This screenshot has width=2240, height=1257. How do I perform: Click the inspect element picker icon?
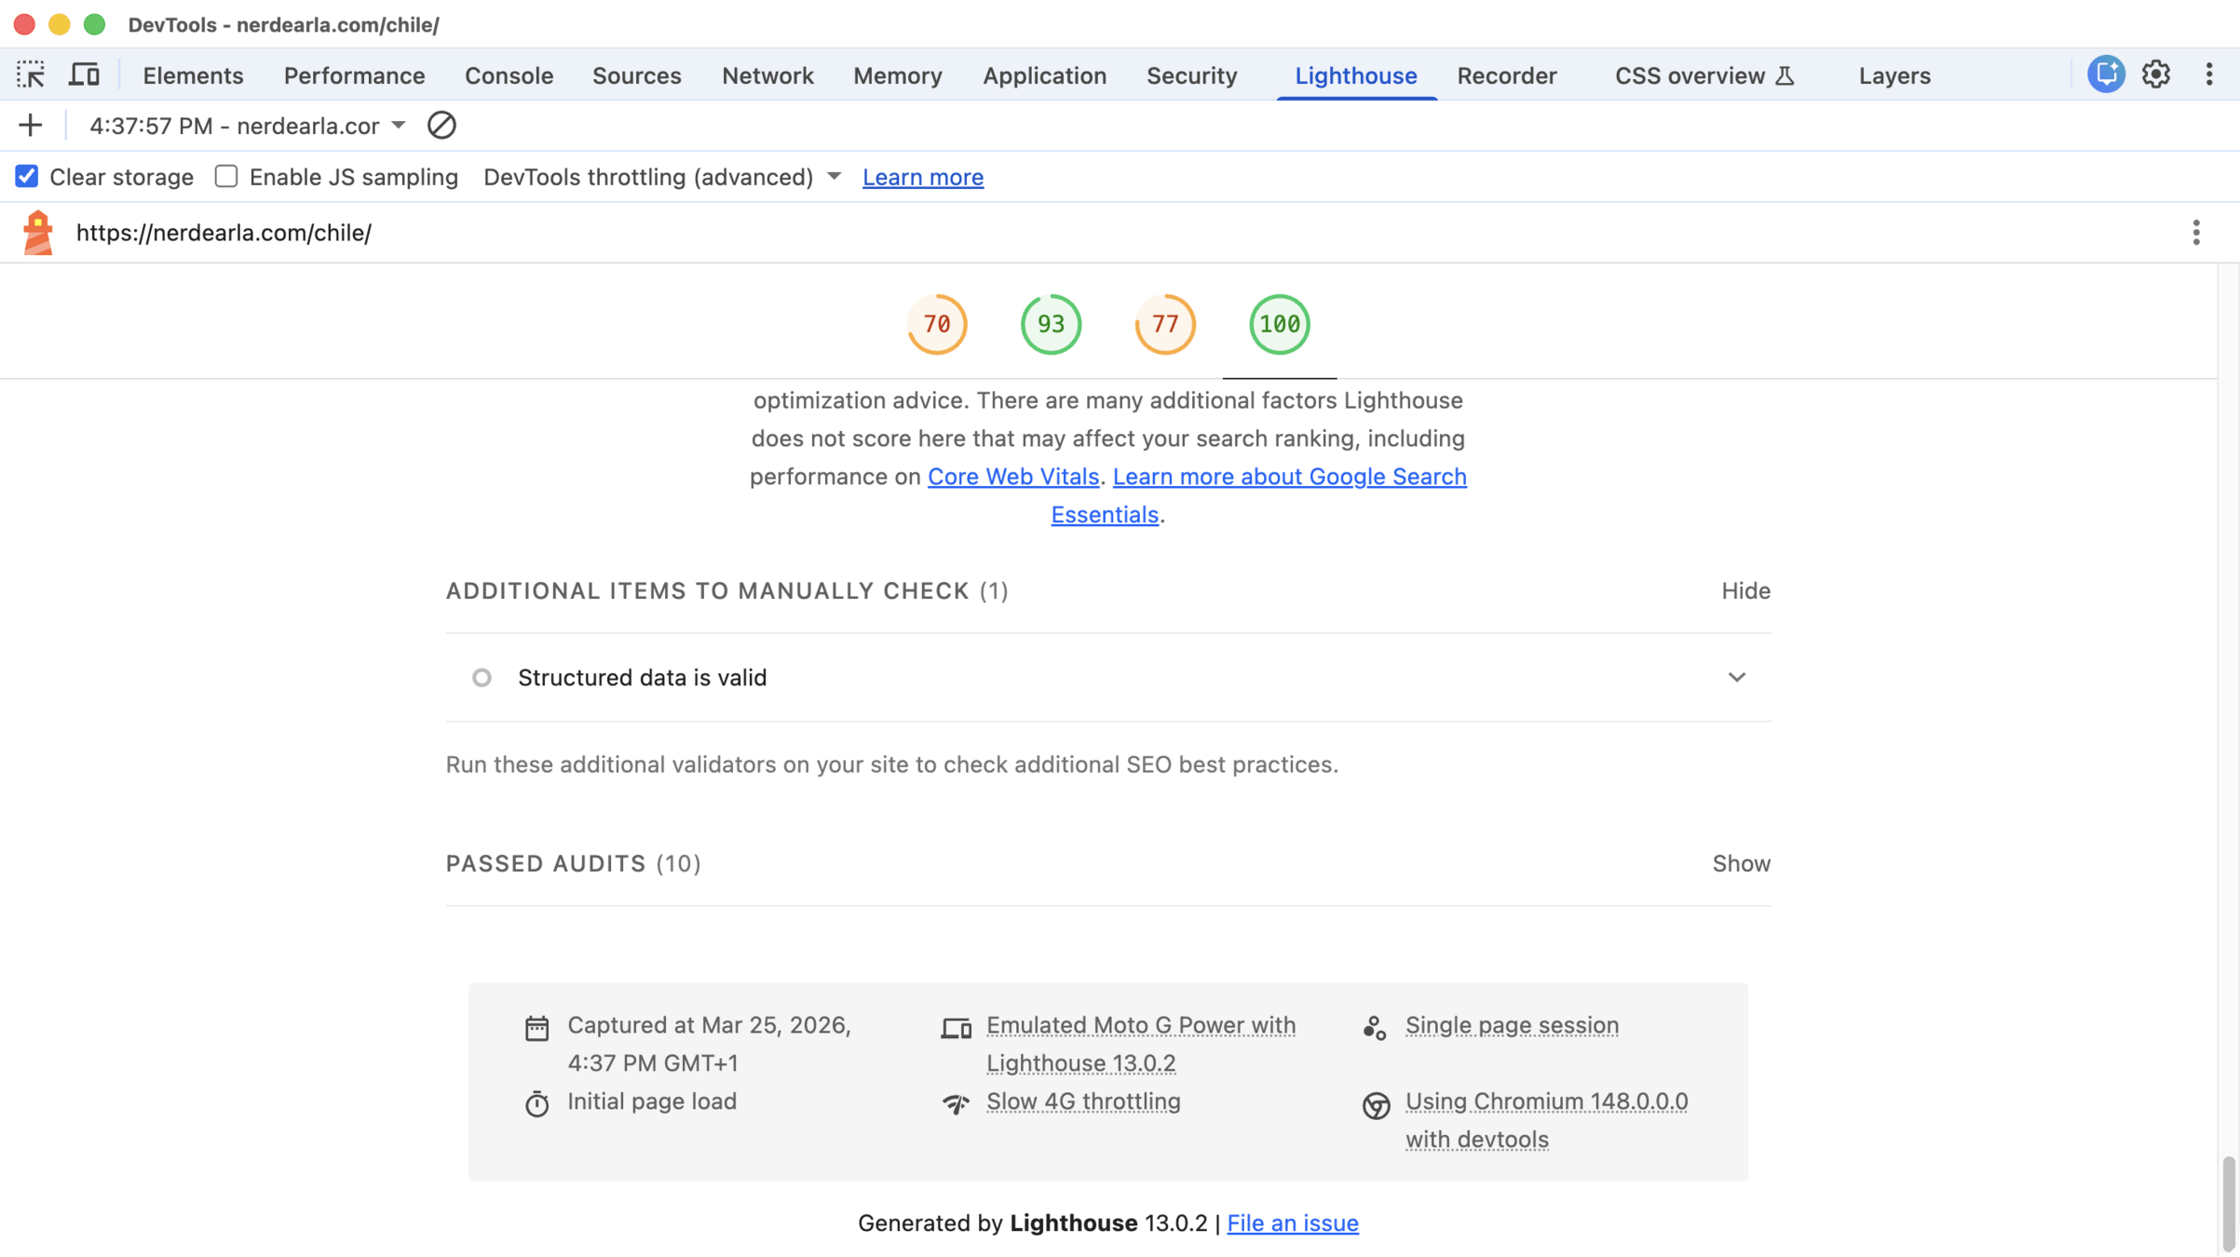pyautogui.click(x=30, y=74)
